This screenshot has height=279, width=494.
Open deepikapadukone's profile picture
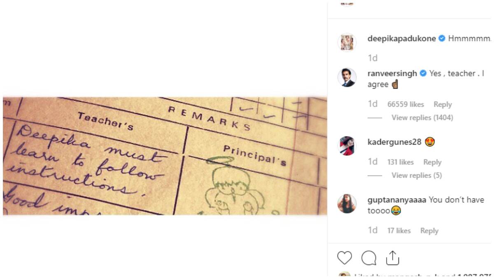click(x=347, y=42)
